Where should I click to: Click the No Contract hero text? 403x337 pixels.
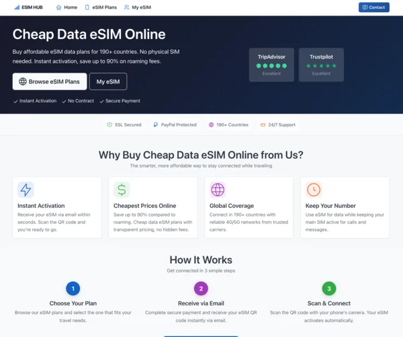pyautogui.click(x=81, y=101)
